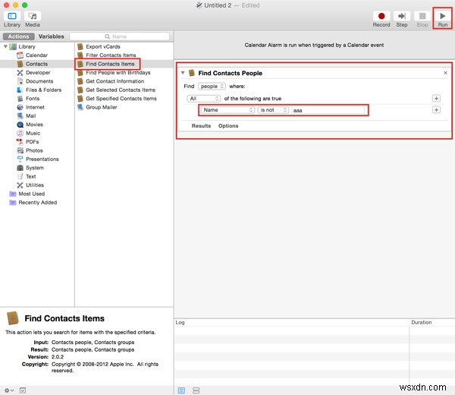Screen dimensions: 455x395
Task: Click the 'aaa' value text field
Action: pos(328,110)
